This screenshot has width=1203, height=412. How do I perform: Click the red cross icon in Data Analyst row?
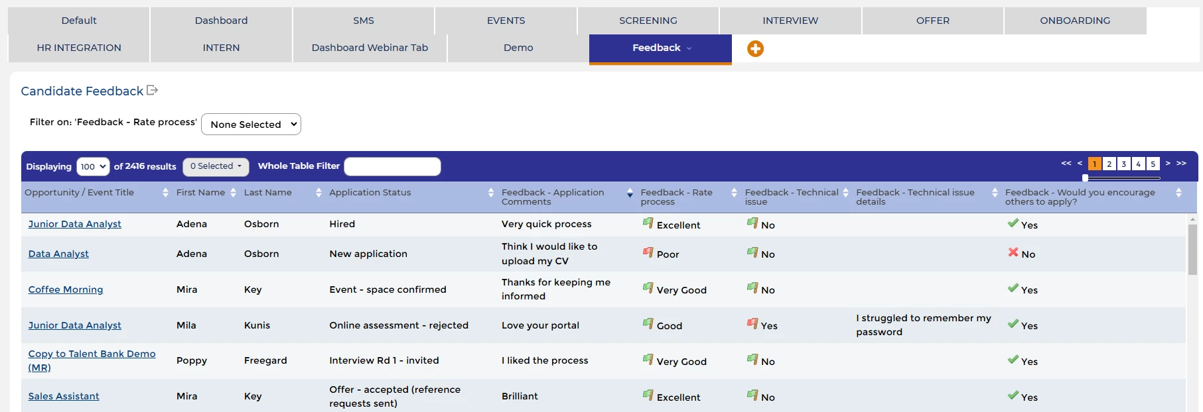point(1013,252)
